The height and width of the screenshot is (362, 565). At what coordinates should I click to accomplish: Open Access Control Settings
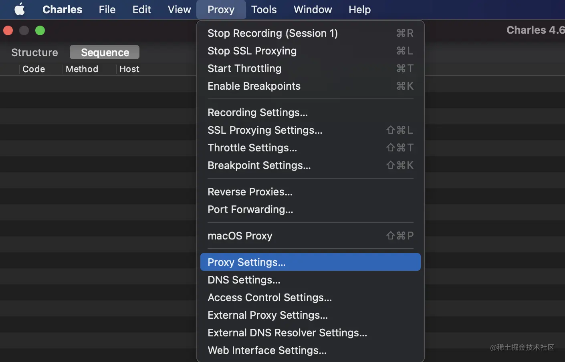(270, 298)
